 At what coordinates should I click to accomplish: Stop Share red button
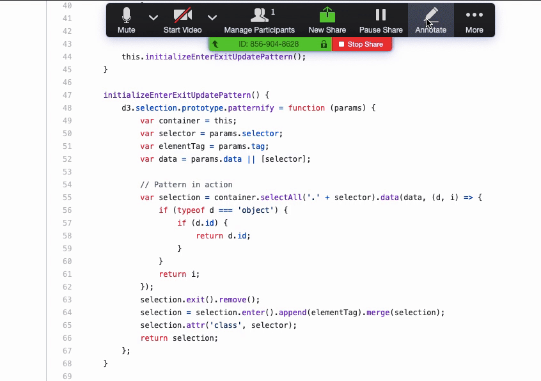click(361, 44)
